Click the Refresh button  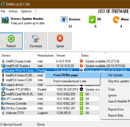tap(11, 41)
